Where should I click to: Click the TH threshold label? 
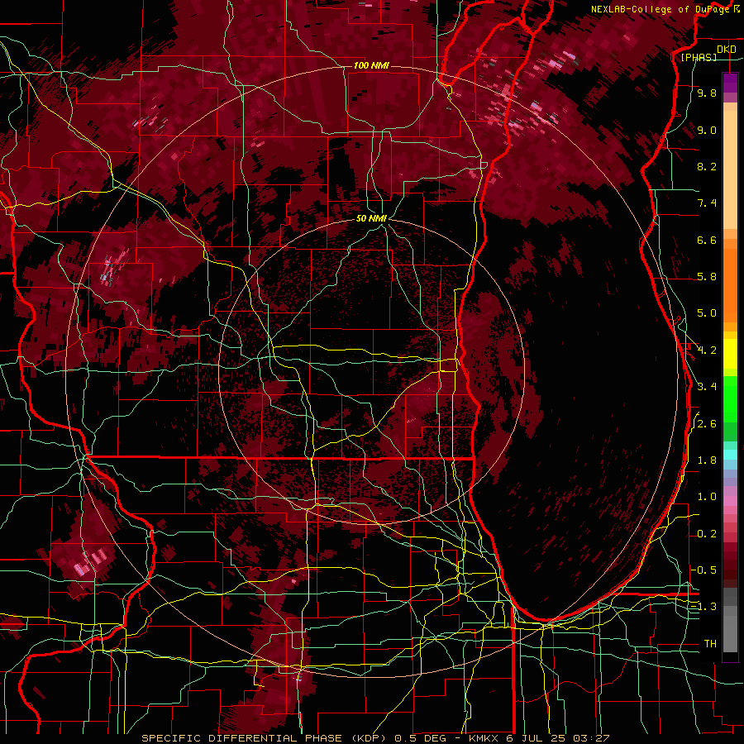(710, 644)
